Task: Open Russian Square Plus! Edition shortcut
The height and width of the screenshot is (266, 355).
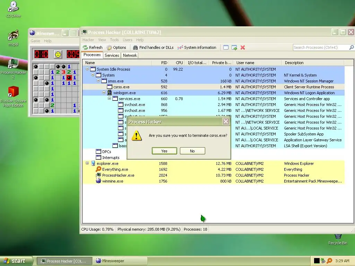Action: tap(13, 97)
